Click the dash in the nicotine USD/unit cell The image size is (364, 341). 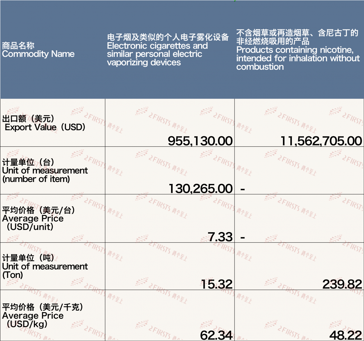(x=243, y=237)
